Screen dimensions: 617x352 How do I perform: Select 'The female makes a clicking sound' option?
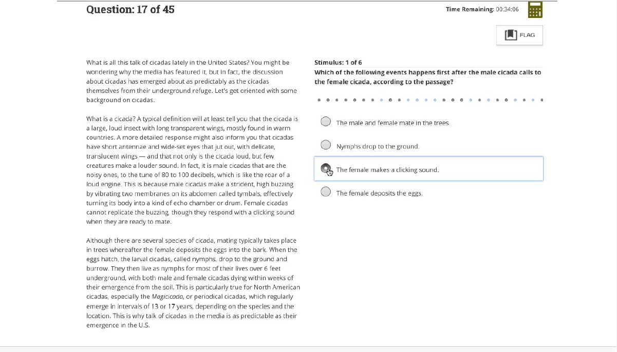pyautogui.click(x=325, y=168)
